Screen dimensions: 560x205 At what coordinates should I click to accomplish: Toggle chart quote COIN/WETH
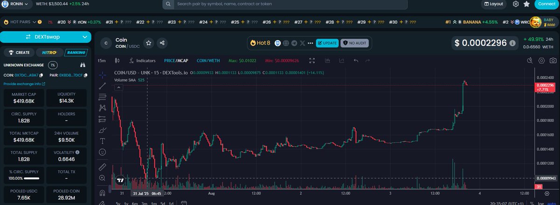pyautogui.click(x=208, y=61)
